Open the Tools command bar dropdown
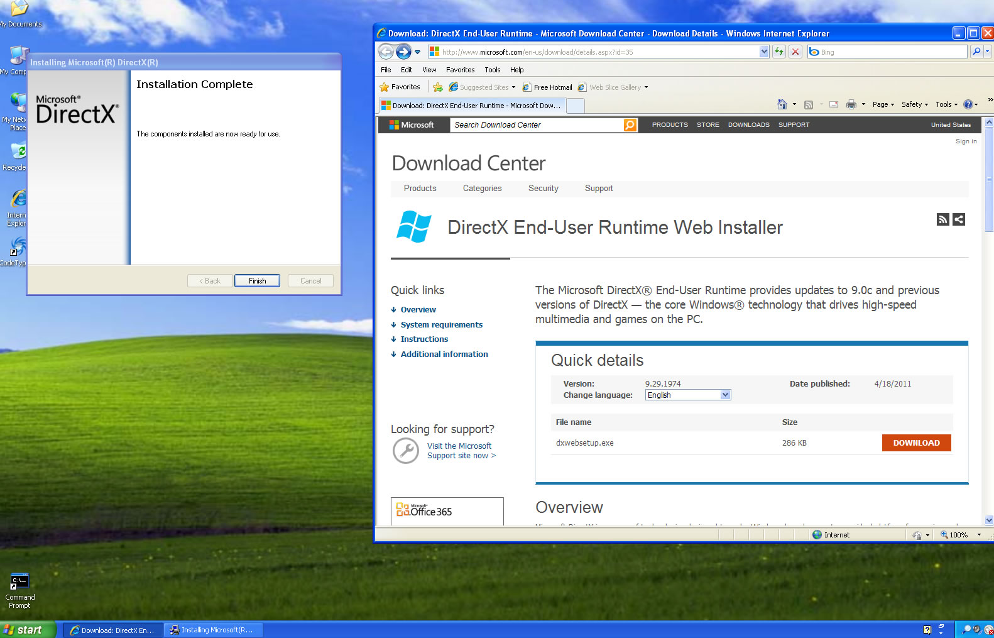This screenshot has height=638, width=994. (x=946, y=104)
